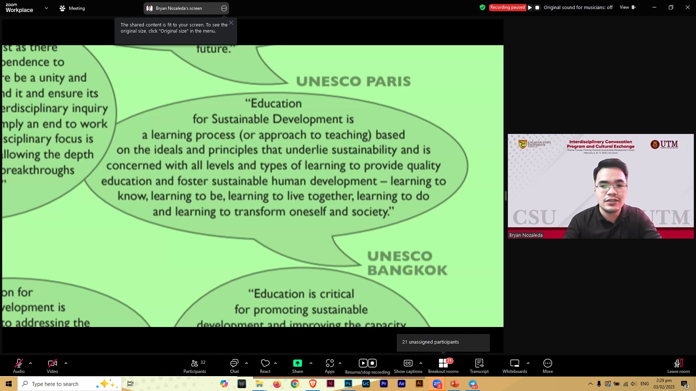Click Leave room
Viewport: 696px width, 391px height.
tap(679, 366)
